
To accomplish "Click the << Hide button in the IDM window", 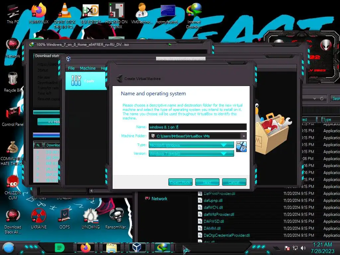I will pyautogui.click(x=48, y=122).
